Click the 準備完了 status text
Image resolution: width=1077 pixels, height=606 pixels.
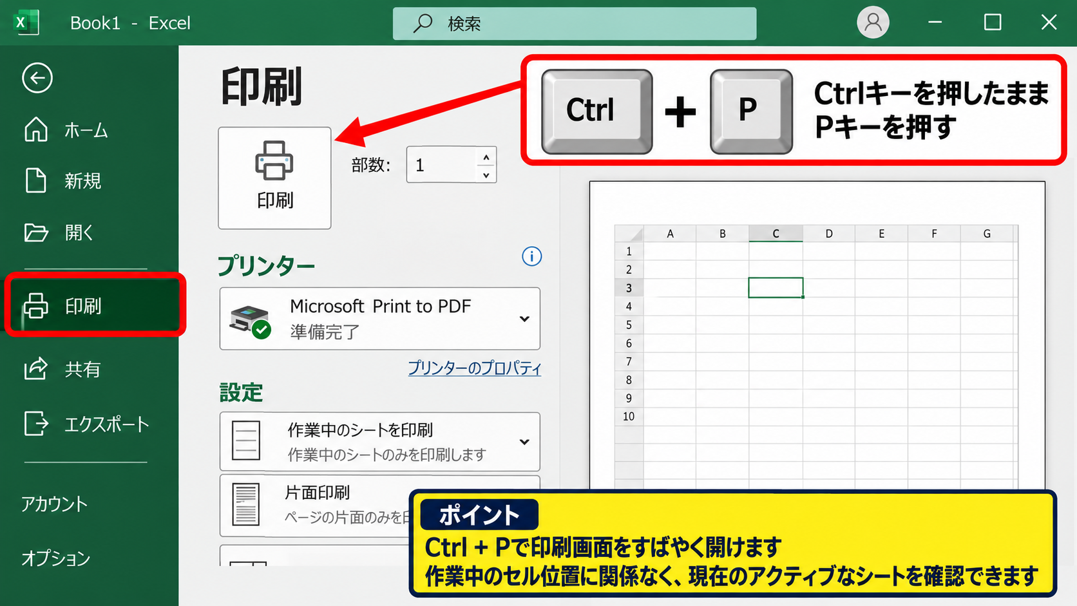(325, 332)
